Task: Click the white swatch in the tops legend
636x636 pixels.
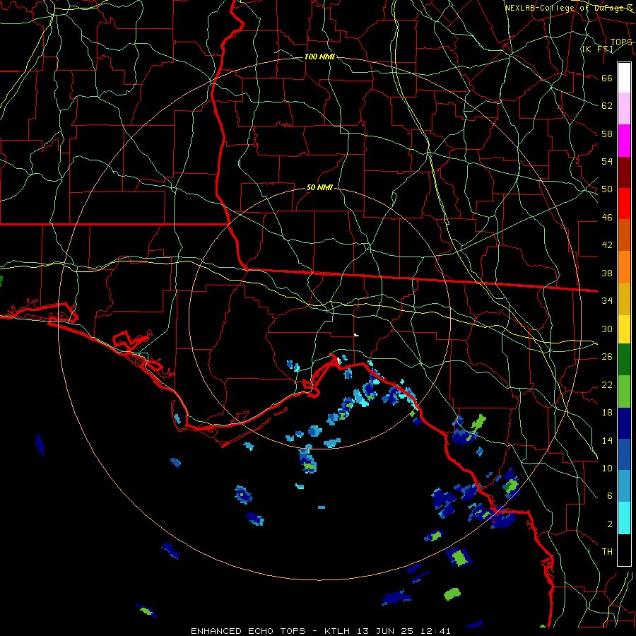Action: coord(624,78)
